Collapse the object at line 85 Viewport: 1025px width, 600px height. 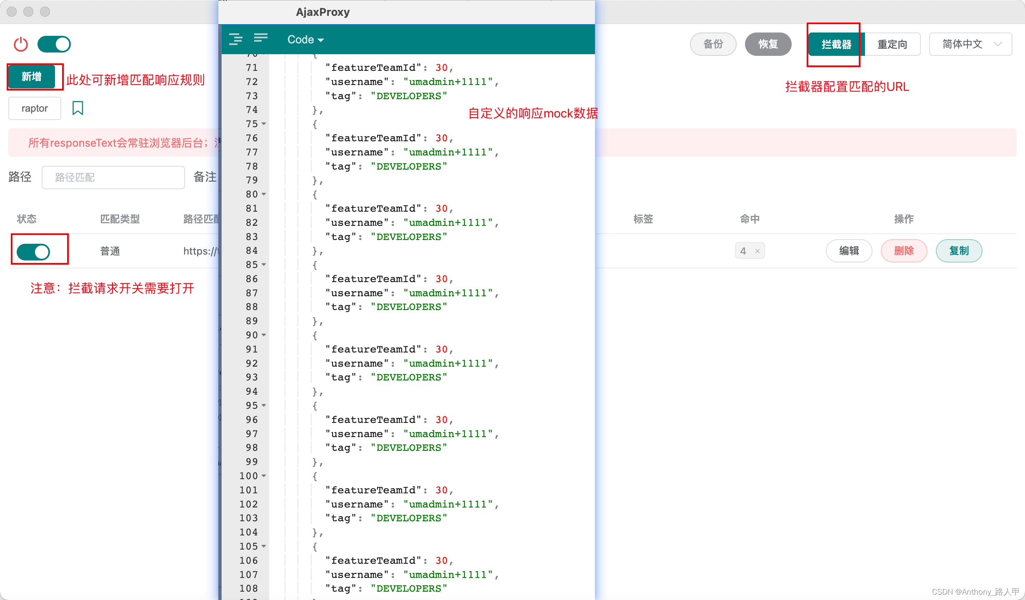click(264, 265)
